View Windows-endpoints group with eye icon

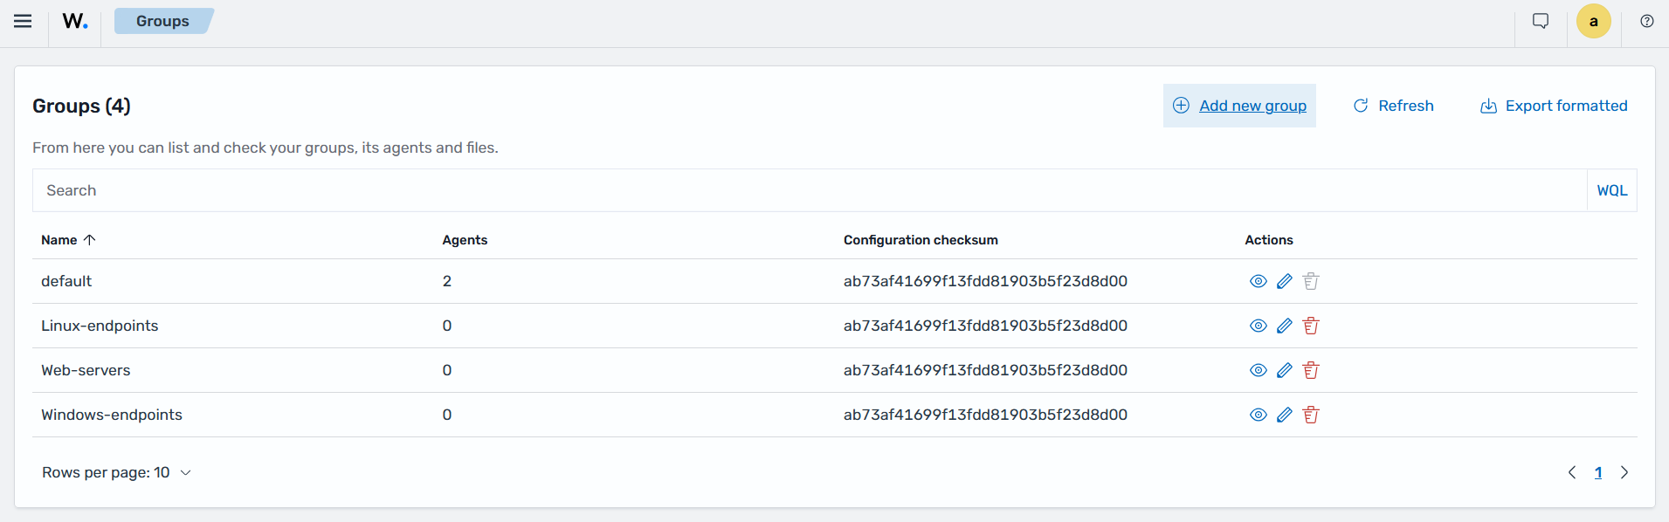(1259, 415)
